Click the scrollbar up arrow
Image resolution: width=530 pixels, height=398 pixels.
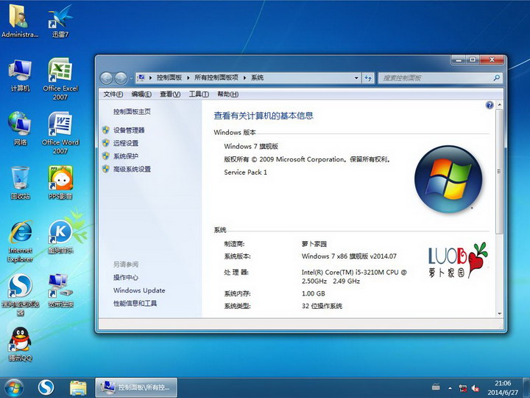[499, 105]
